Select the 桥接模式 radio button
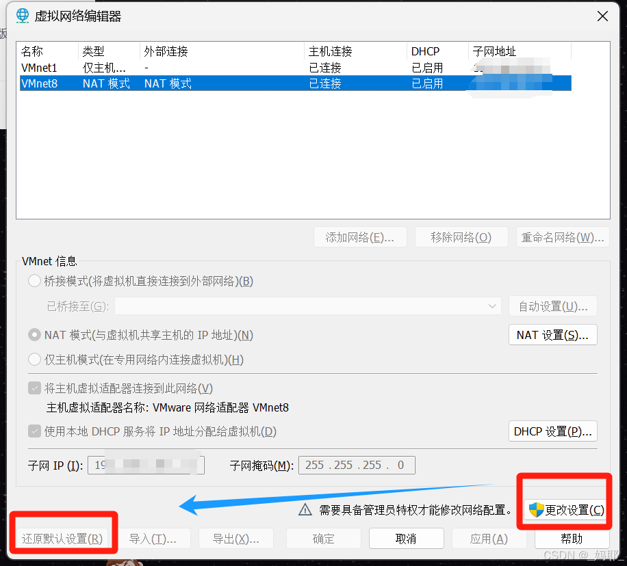This screenshot has height=566, width=627. pos(34,281)
